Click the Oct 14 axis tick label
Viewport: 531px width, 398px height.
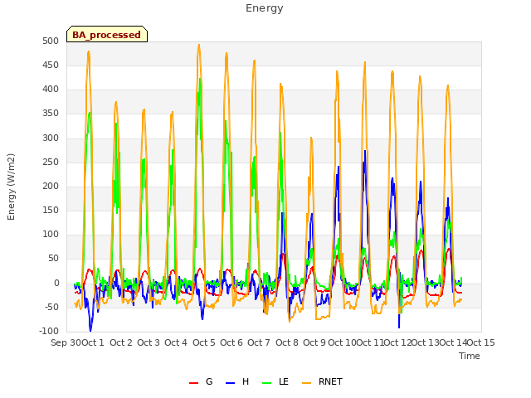(453, 342)
